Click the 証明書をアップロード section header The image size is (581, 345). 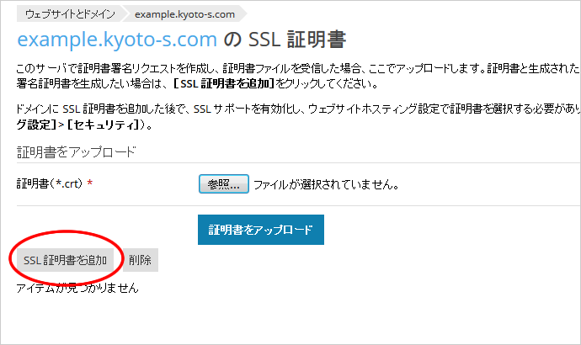77,151
